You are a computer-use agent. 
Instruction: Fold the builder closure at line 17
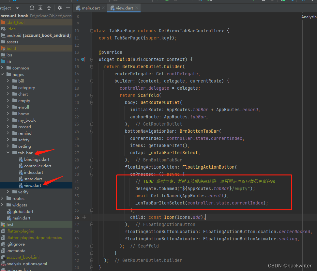pyautogui.click(x=92, y=81)
